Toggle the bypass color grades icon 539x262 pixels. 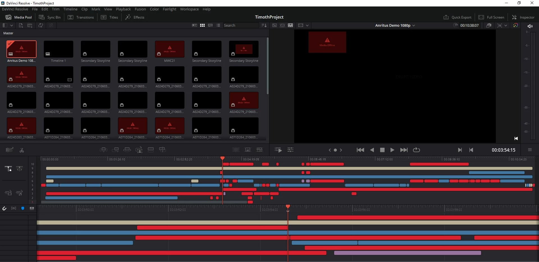pos(515,25)
